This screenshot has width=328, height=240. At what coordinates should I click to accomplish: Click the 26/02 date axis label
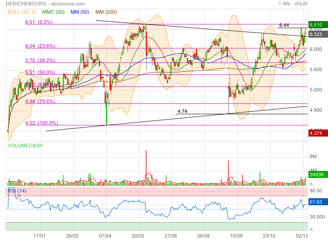(72, 236)
